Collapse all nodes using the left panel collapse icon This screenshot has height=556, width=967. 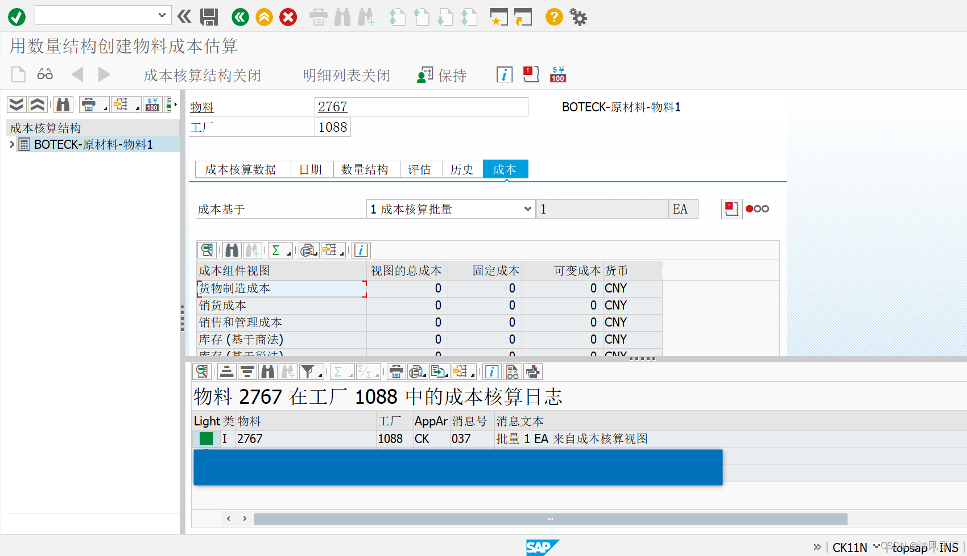click(x=38, y=104)
